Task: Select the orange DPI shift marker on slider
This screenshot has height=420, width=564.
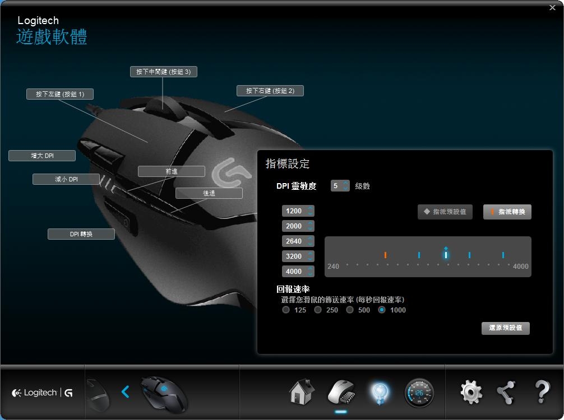Action: (x=385, y=255)
